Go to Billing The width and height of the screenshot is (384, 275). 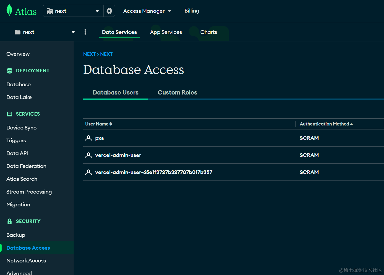[x=192, y=11]
